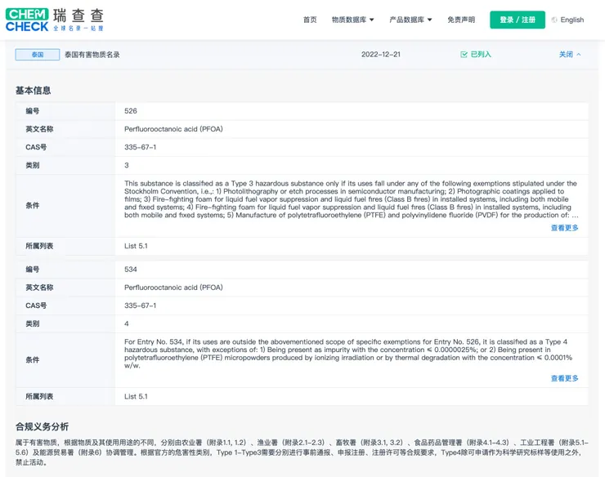Click category value 3
Screen dimensions: 605x477
point(127,166)
